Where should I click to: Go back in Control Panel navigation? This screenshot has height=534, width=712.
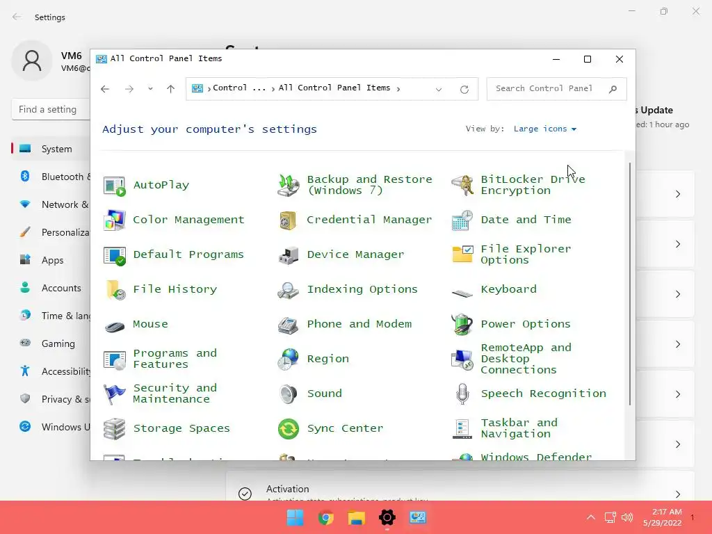pos(105,88)
